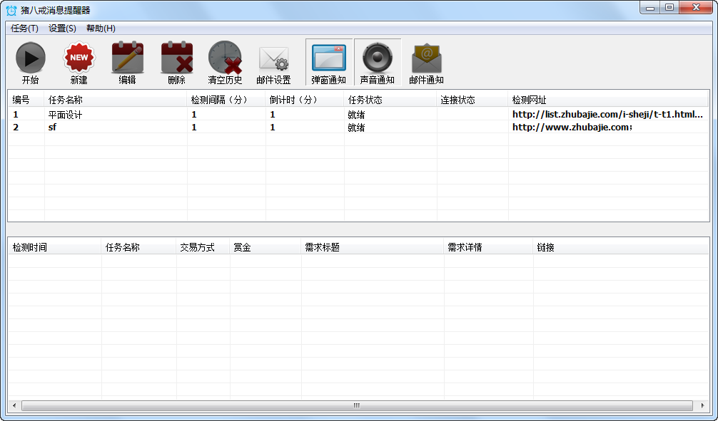The height and width of the screenshot is (421, 718).
Task: Select the sf task row
Action: 358,127
